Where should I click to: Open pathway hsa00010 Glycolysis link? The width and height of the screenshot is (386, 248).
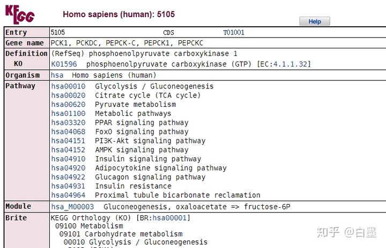coord(68,86)
